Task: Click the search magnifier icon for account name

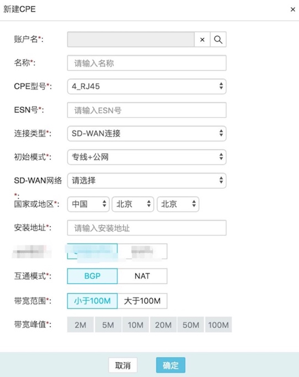Action: point(218,40)
